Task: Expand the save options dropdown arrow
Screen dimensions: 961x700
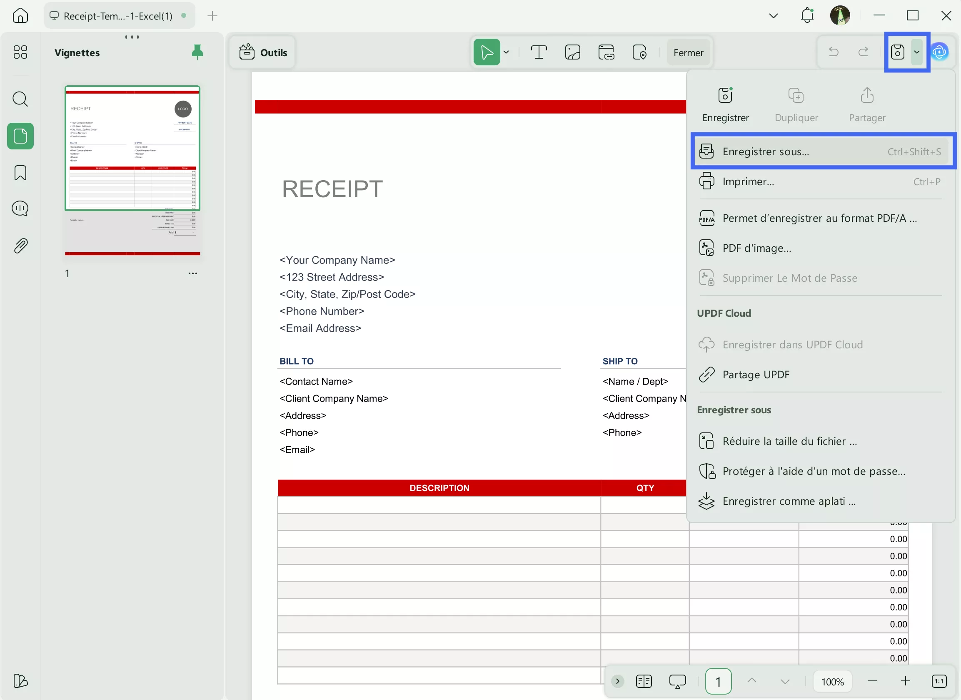Action: [917, 52]
